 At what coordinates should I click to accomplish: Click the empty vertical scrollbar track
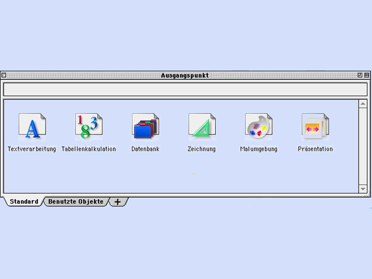tap(363, 146)
